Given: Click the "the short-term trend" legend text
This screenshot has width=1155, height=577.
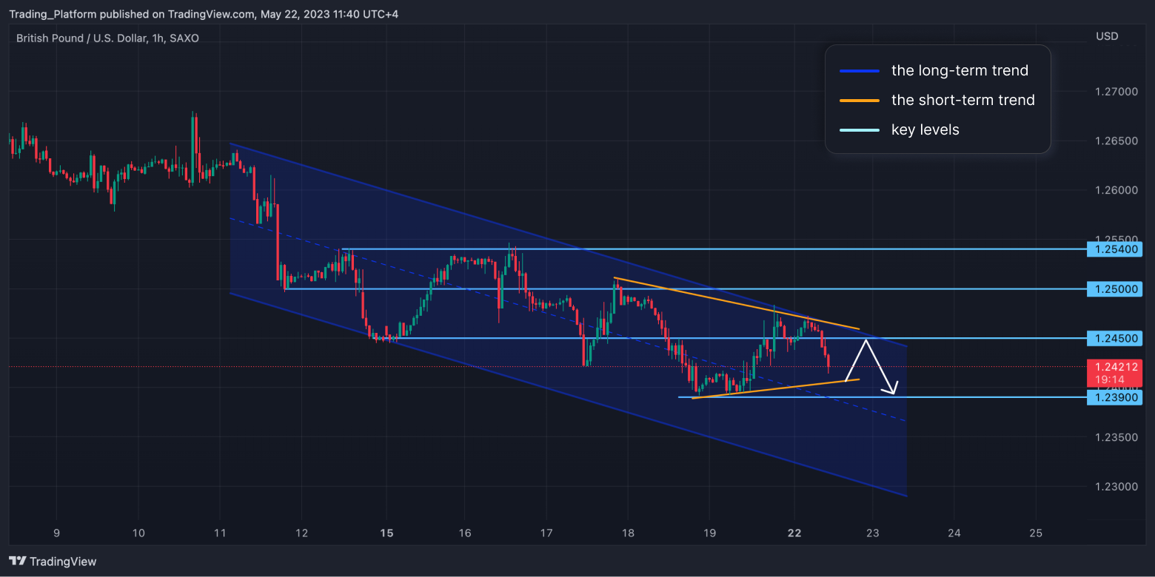Looking at the screenshot, I should point(963,101).
